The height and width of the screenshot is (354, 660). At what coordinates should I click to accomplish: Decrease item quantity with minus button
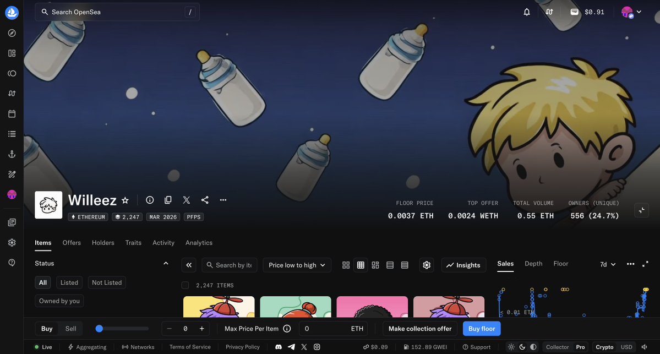(169, 329)
